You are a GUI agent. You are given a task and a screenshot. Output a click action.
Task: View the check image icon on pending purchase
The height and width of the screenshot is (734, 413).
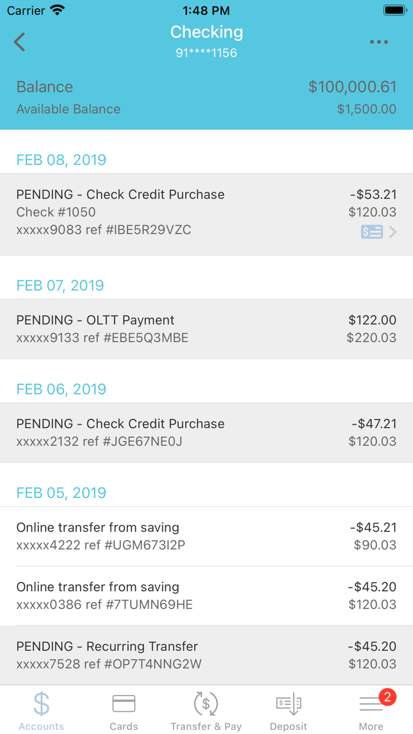point(371,232)
